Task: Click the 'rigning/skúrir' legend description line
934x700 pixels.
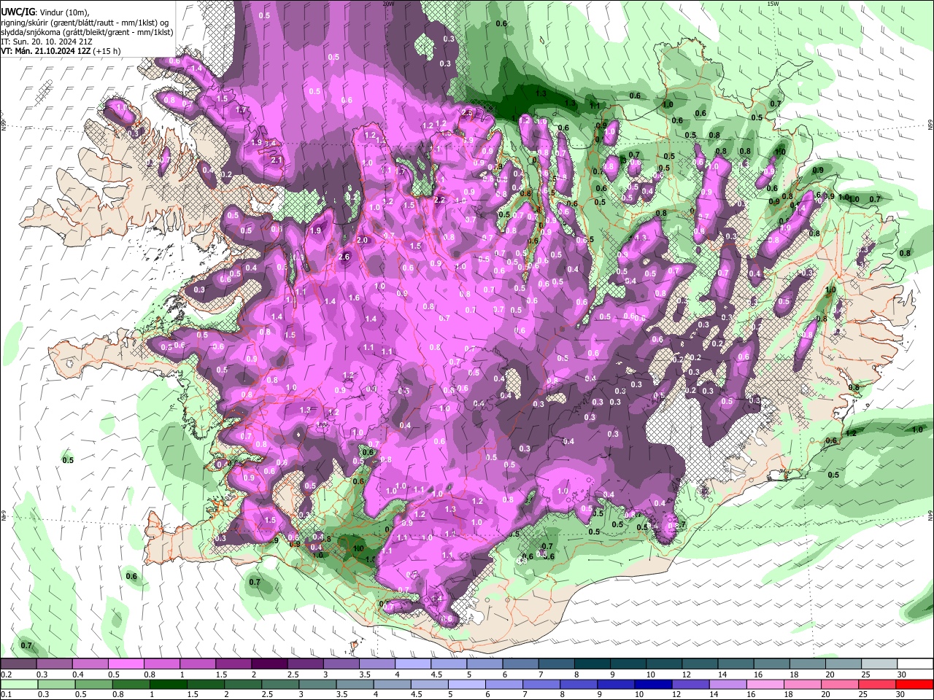Action: [x=84, y=23]
